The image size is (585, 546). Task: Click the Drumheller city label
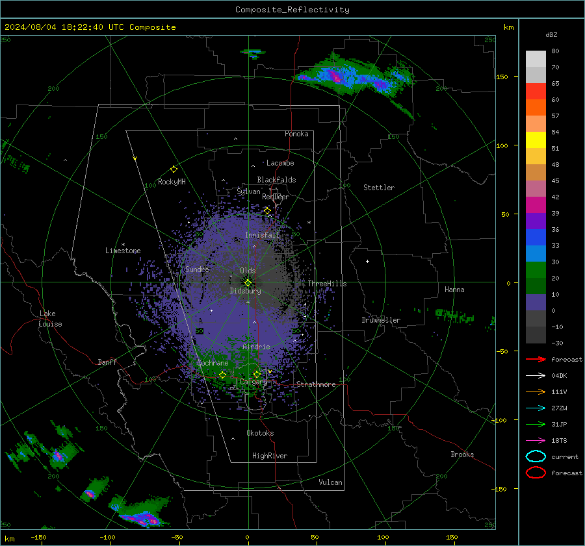coord(381,320)
